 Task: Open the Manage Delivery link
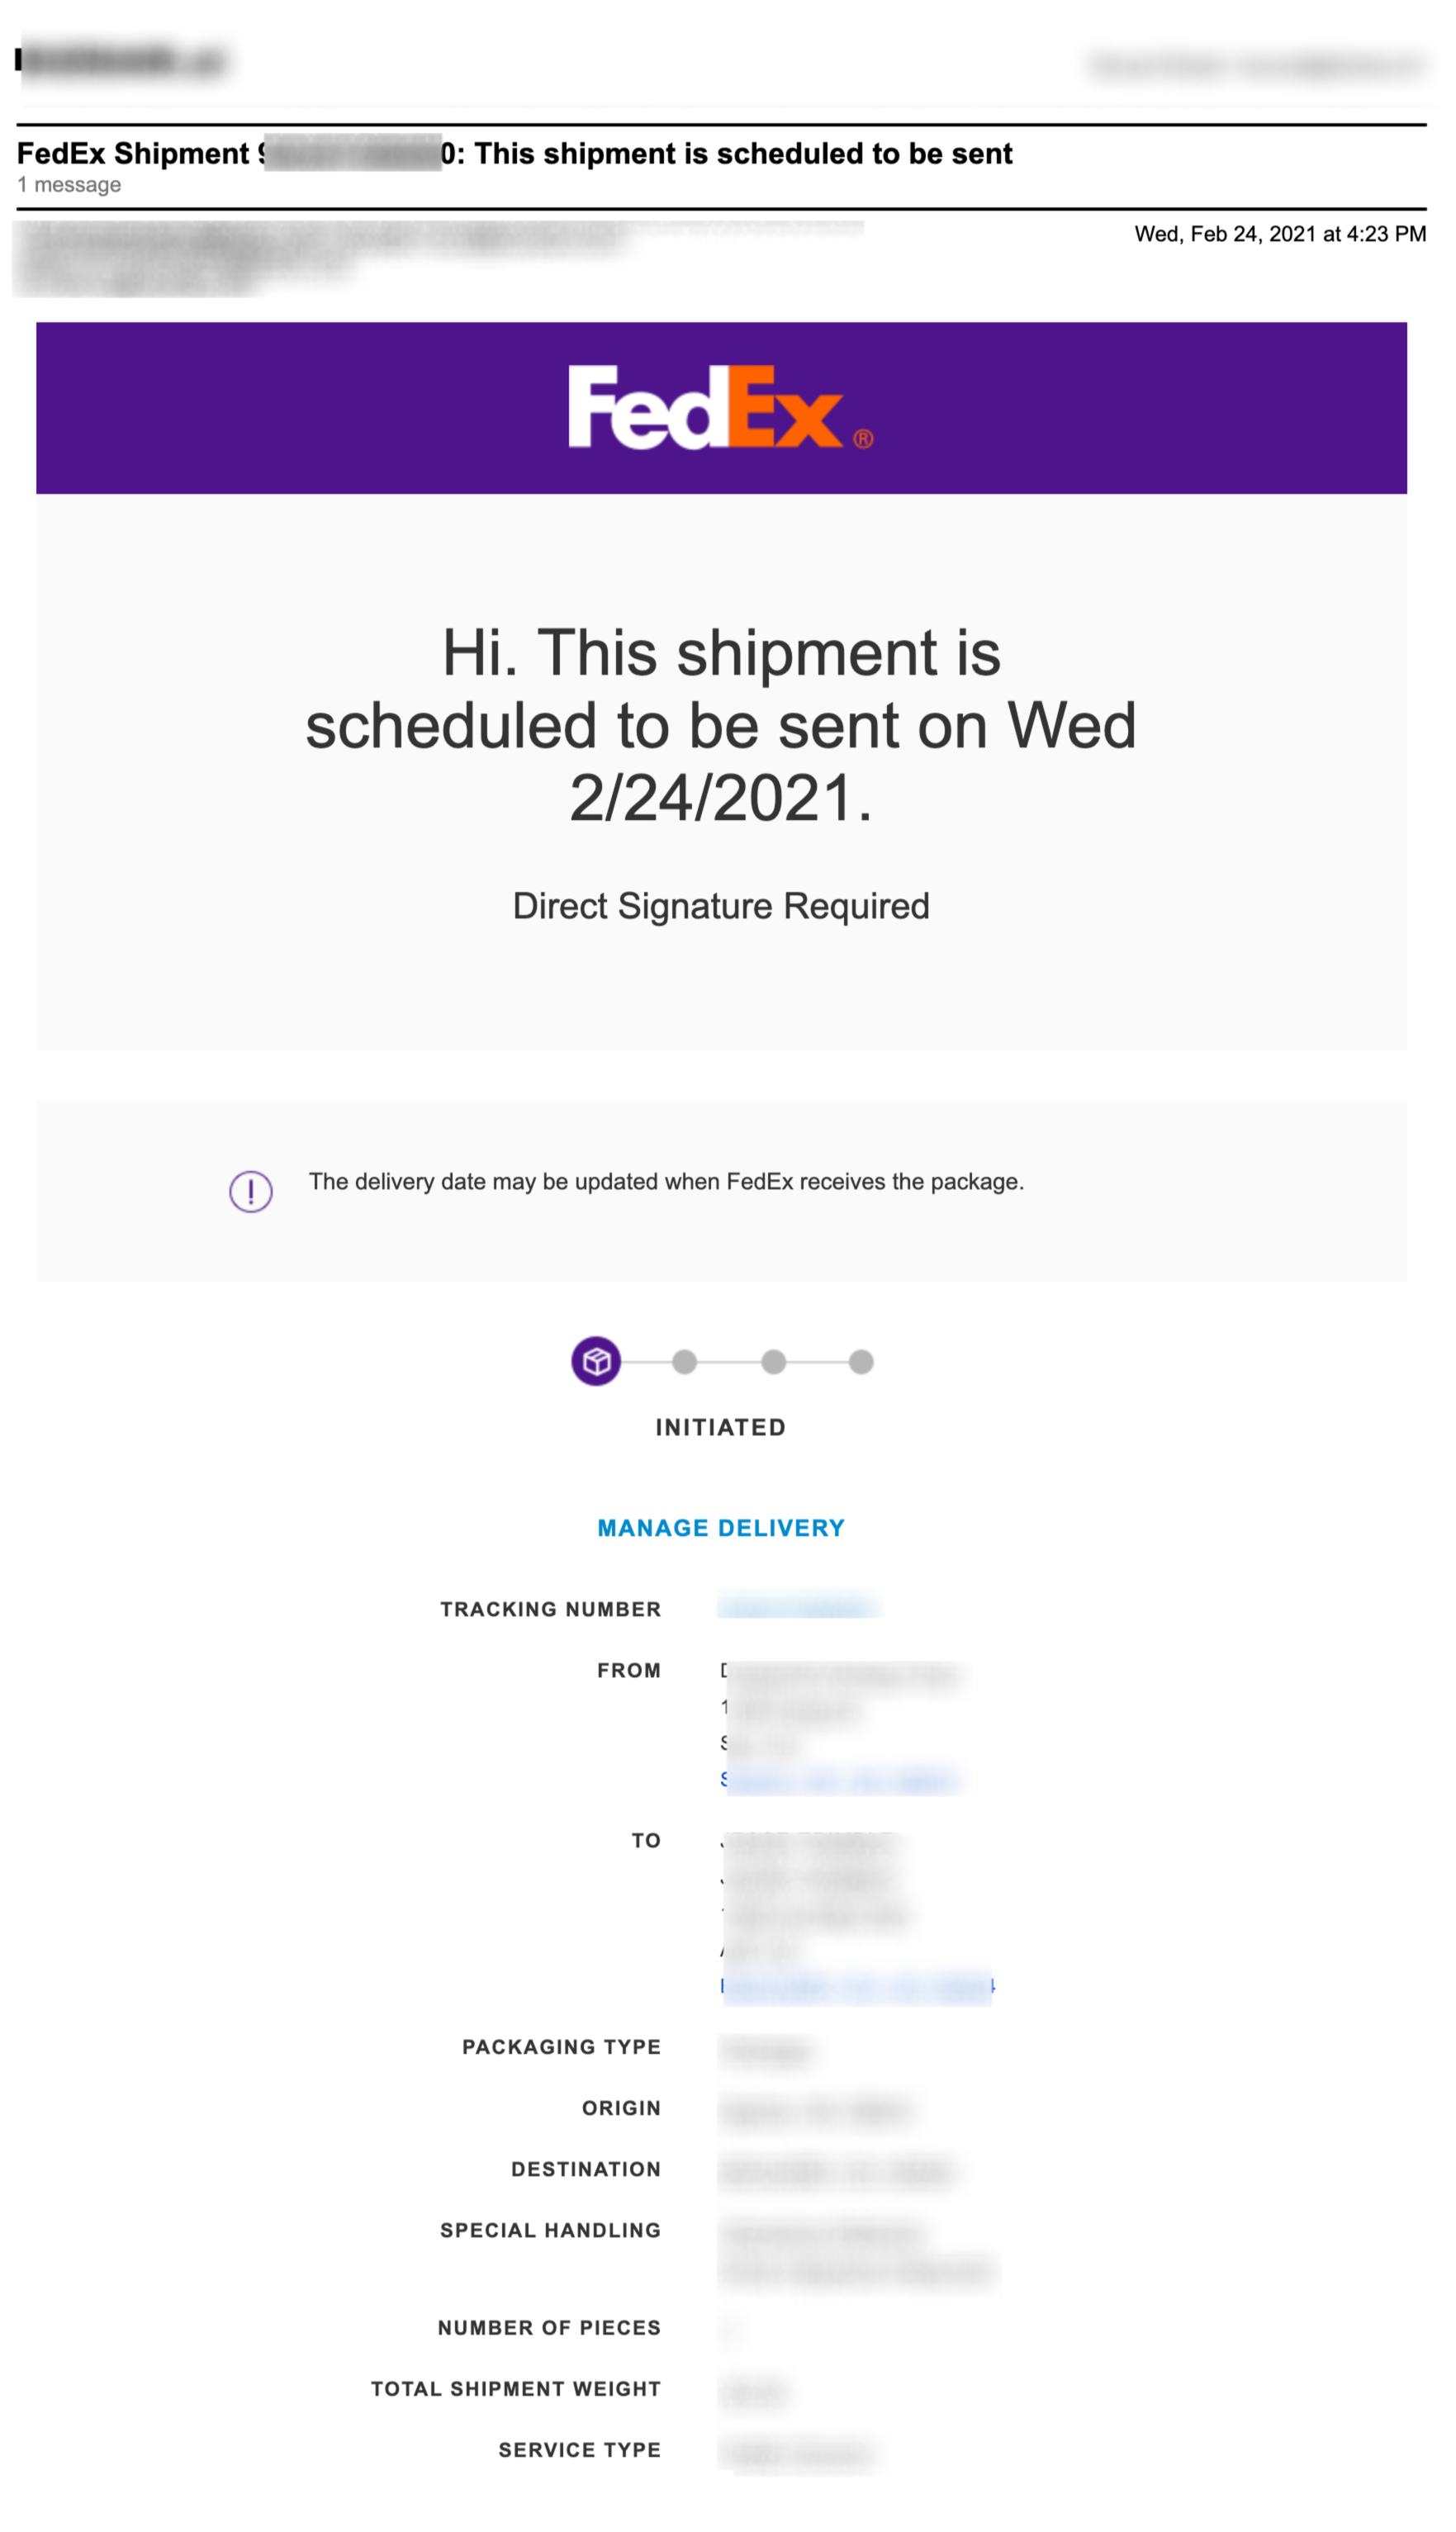pyautogui.click(x=721, y=1528)
